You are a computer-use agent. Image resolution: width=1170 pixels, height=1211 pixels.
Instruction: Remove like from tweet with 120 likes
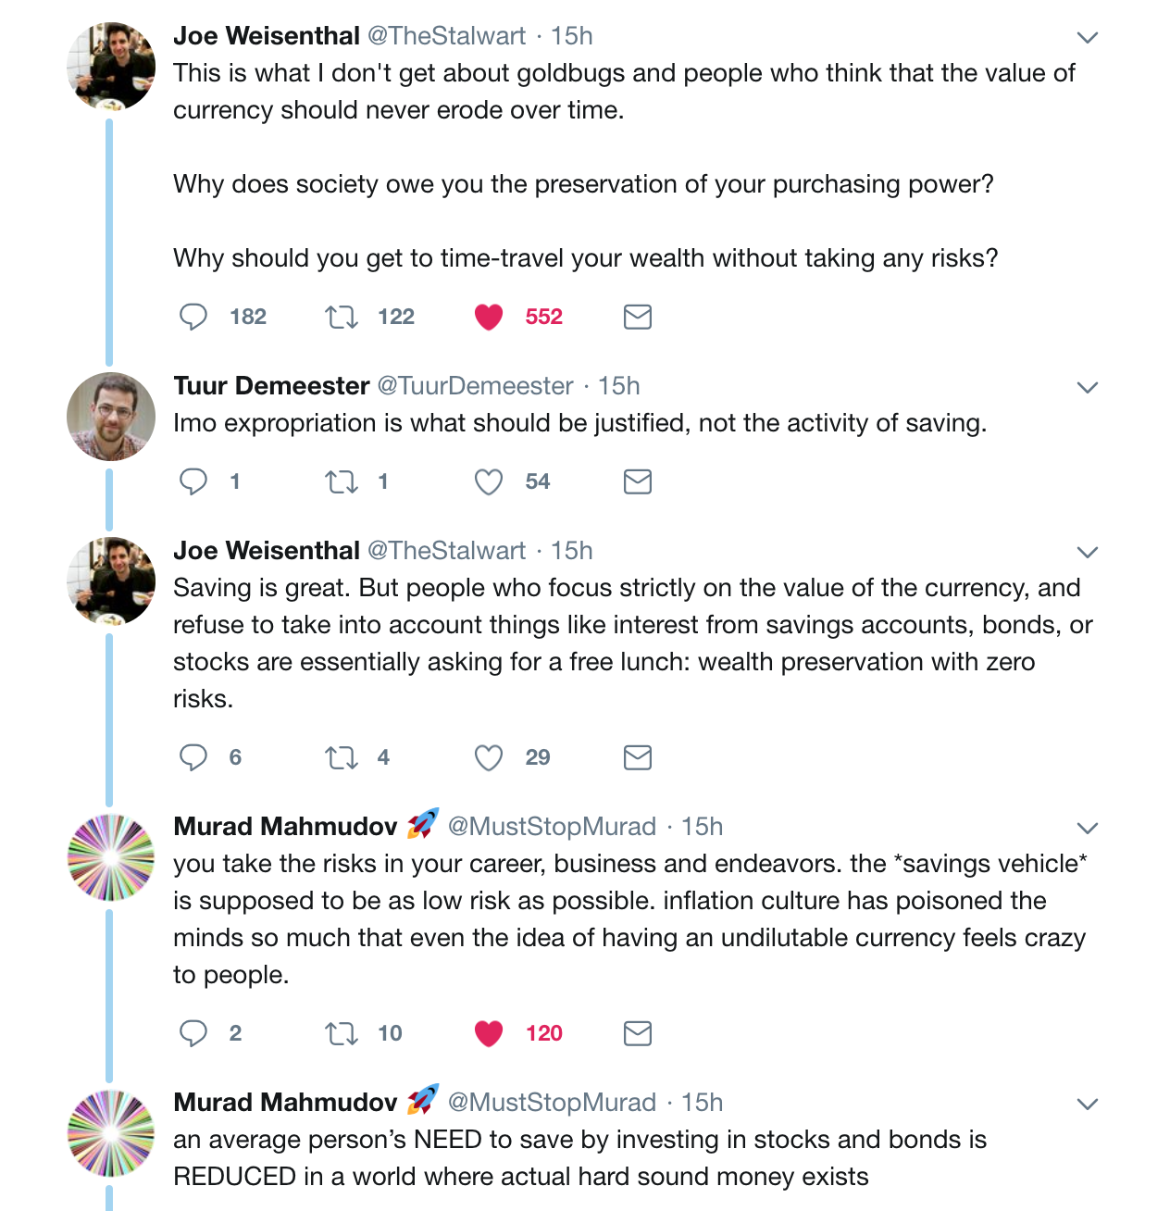click(x=489, y=1033)
